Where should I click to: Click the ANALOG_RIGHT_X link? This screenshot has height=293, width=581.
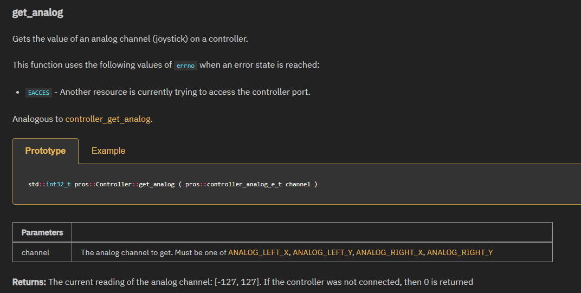pyautogui.click(x=389, y=252)
